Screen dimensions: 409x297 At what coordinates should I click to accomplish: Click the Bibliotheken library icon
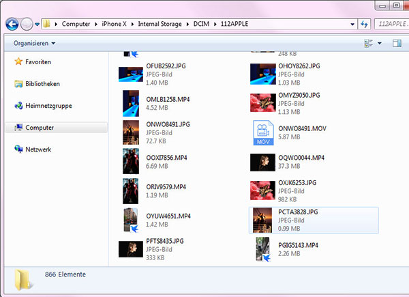click(x=18, y=84)
